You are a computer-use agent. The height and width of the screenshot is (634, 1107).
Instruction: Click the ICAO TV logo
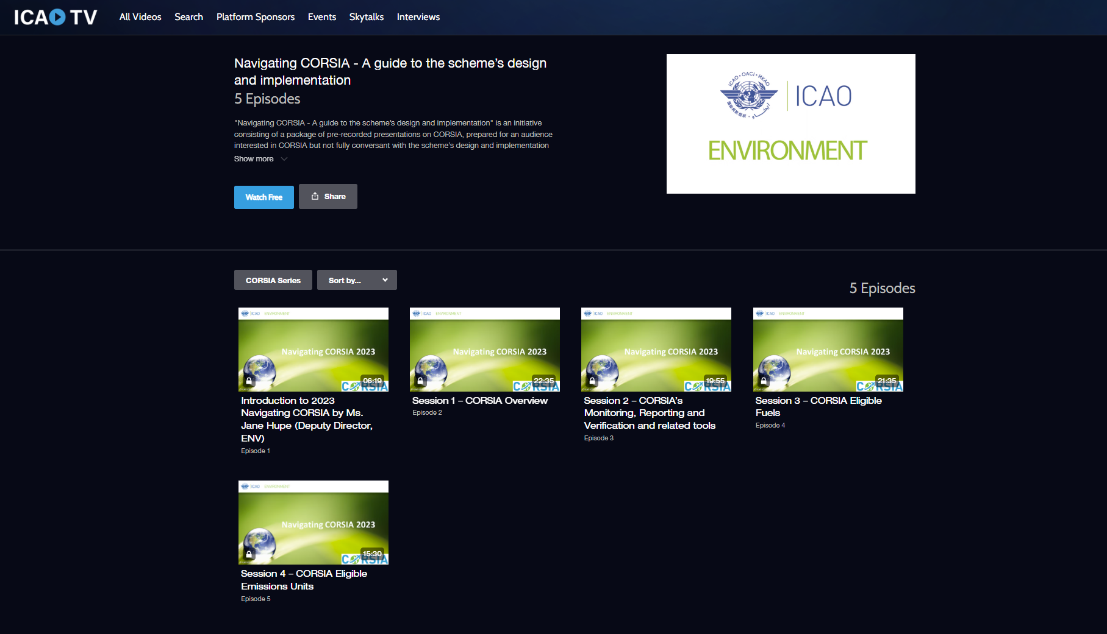(56, 17)
